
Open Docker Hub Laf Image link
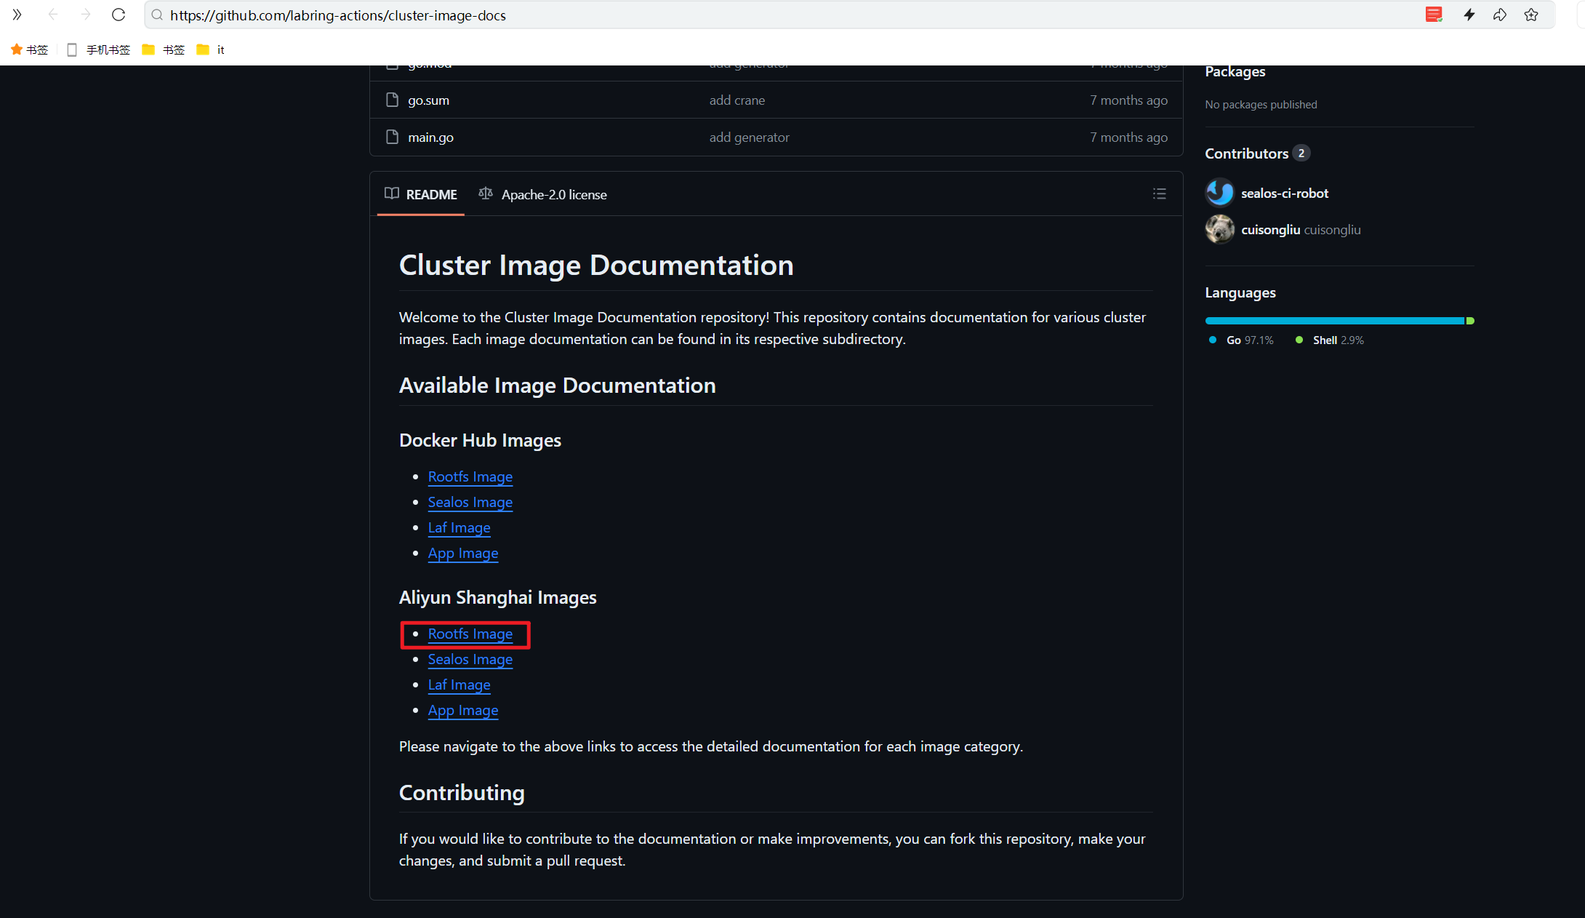coord(460,527)
